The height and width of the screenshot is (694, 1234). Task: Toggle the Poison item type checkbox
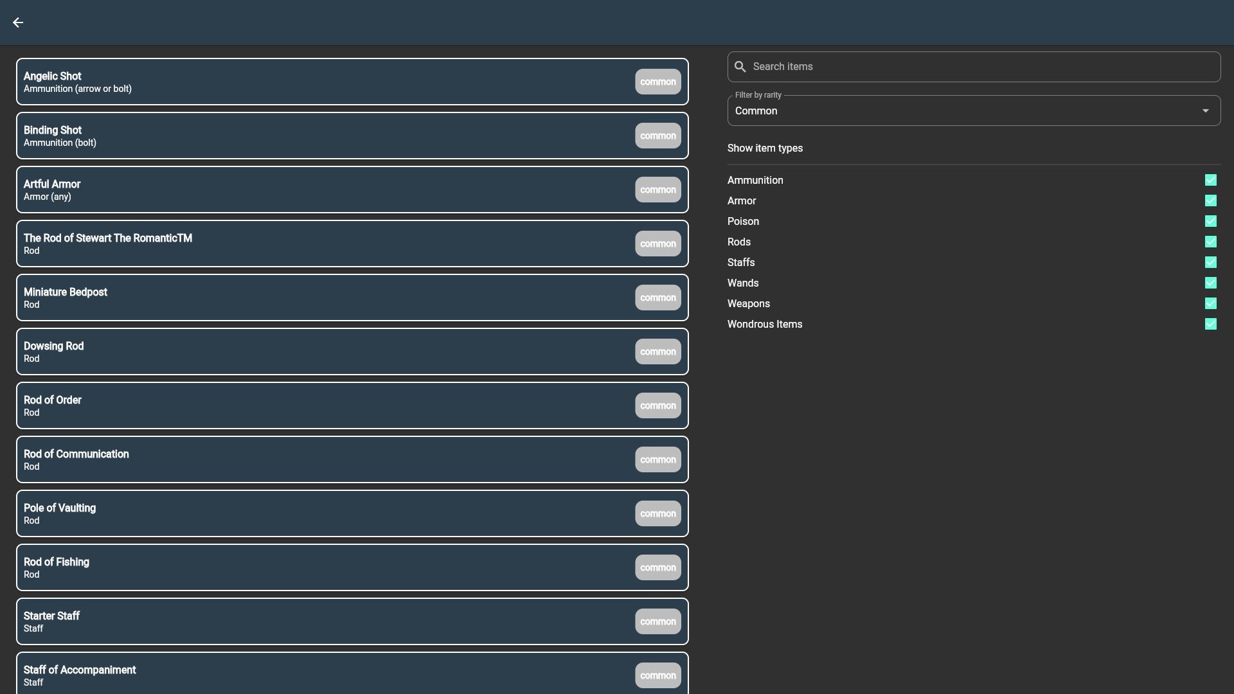[1210, 222]
